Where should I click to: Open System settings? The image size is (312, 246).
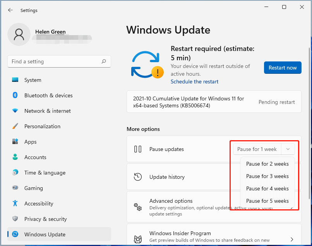59,80
